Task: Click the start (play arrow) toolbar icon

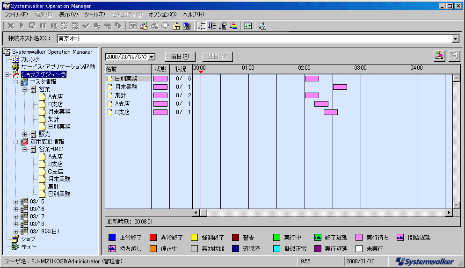Action: [x=22, y=26]
